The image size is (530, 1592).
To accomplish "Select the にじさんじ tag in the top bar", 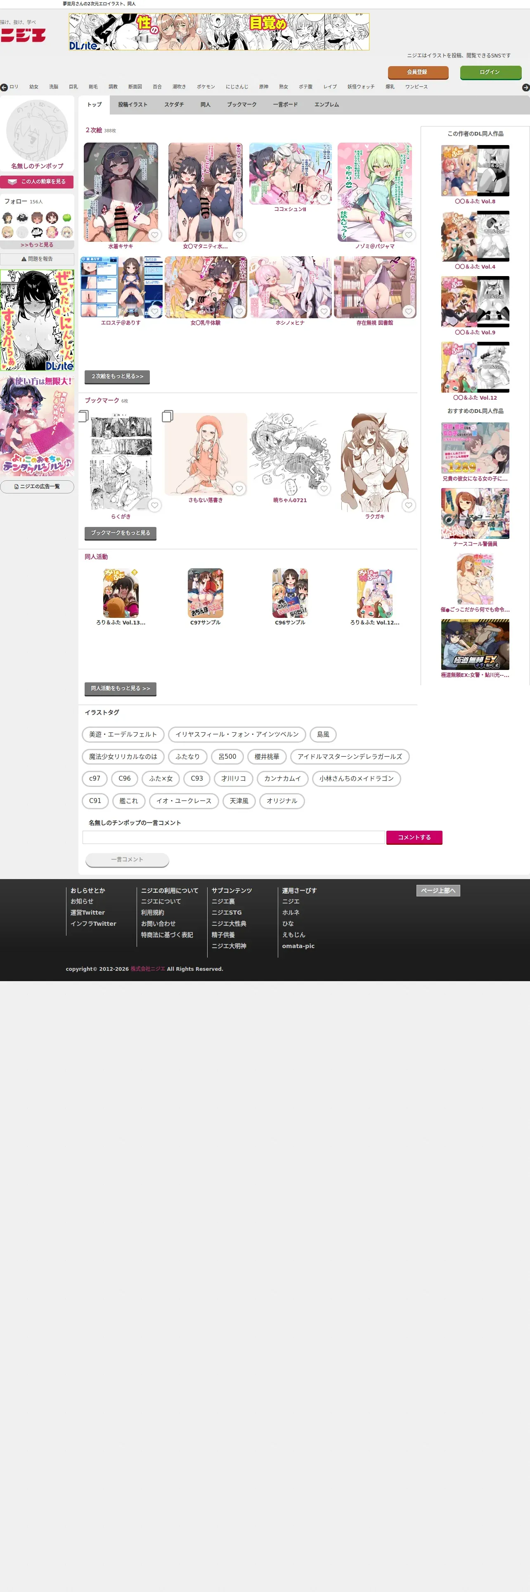I will click(237, 87).
